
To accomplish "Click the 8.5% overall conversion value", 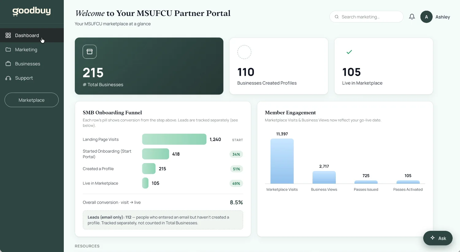I will click(x=236, y=202).
